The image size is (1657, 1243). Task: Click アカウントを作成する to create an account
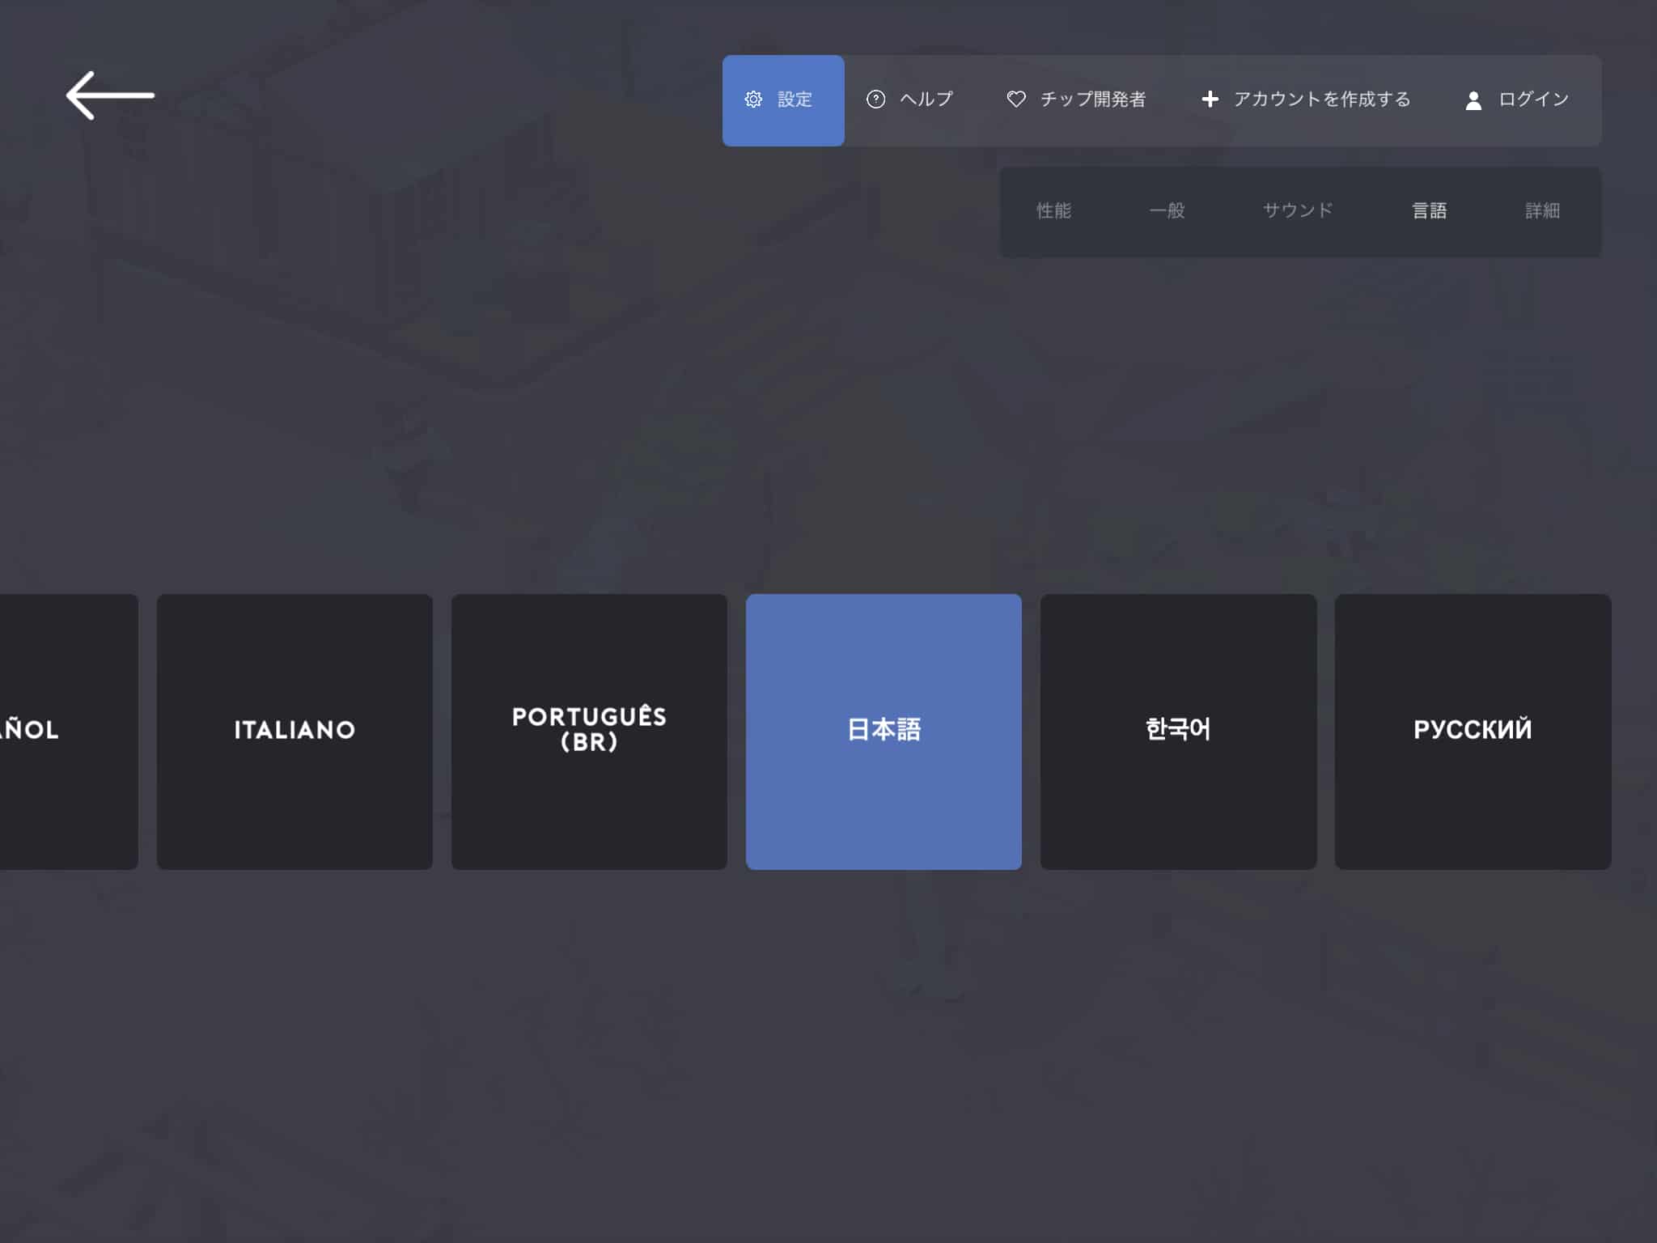pyautogui.click(x=1322, y=99)
